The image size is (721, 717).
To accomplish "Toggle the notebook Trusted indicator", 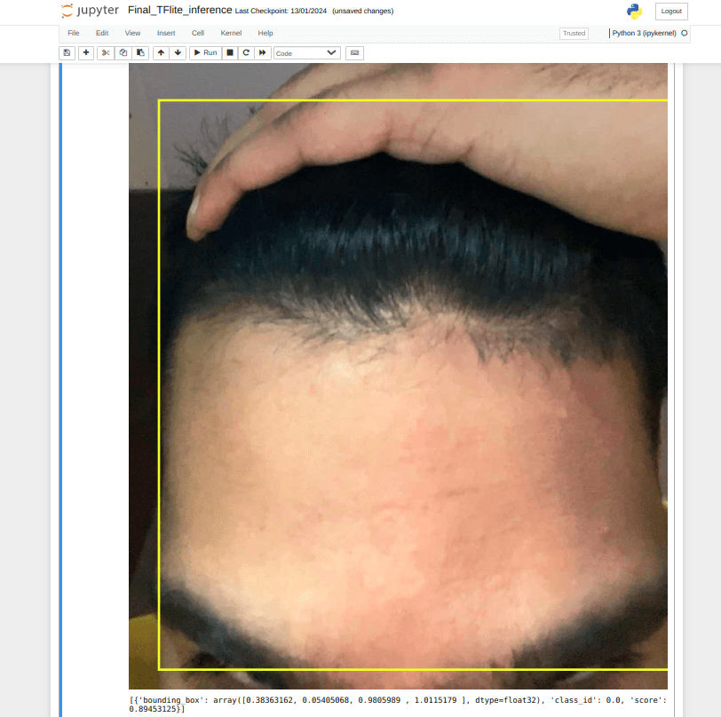I will (x=574, y=33).
